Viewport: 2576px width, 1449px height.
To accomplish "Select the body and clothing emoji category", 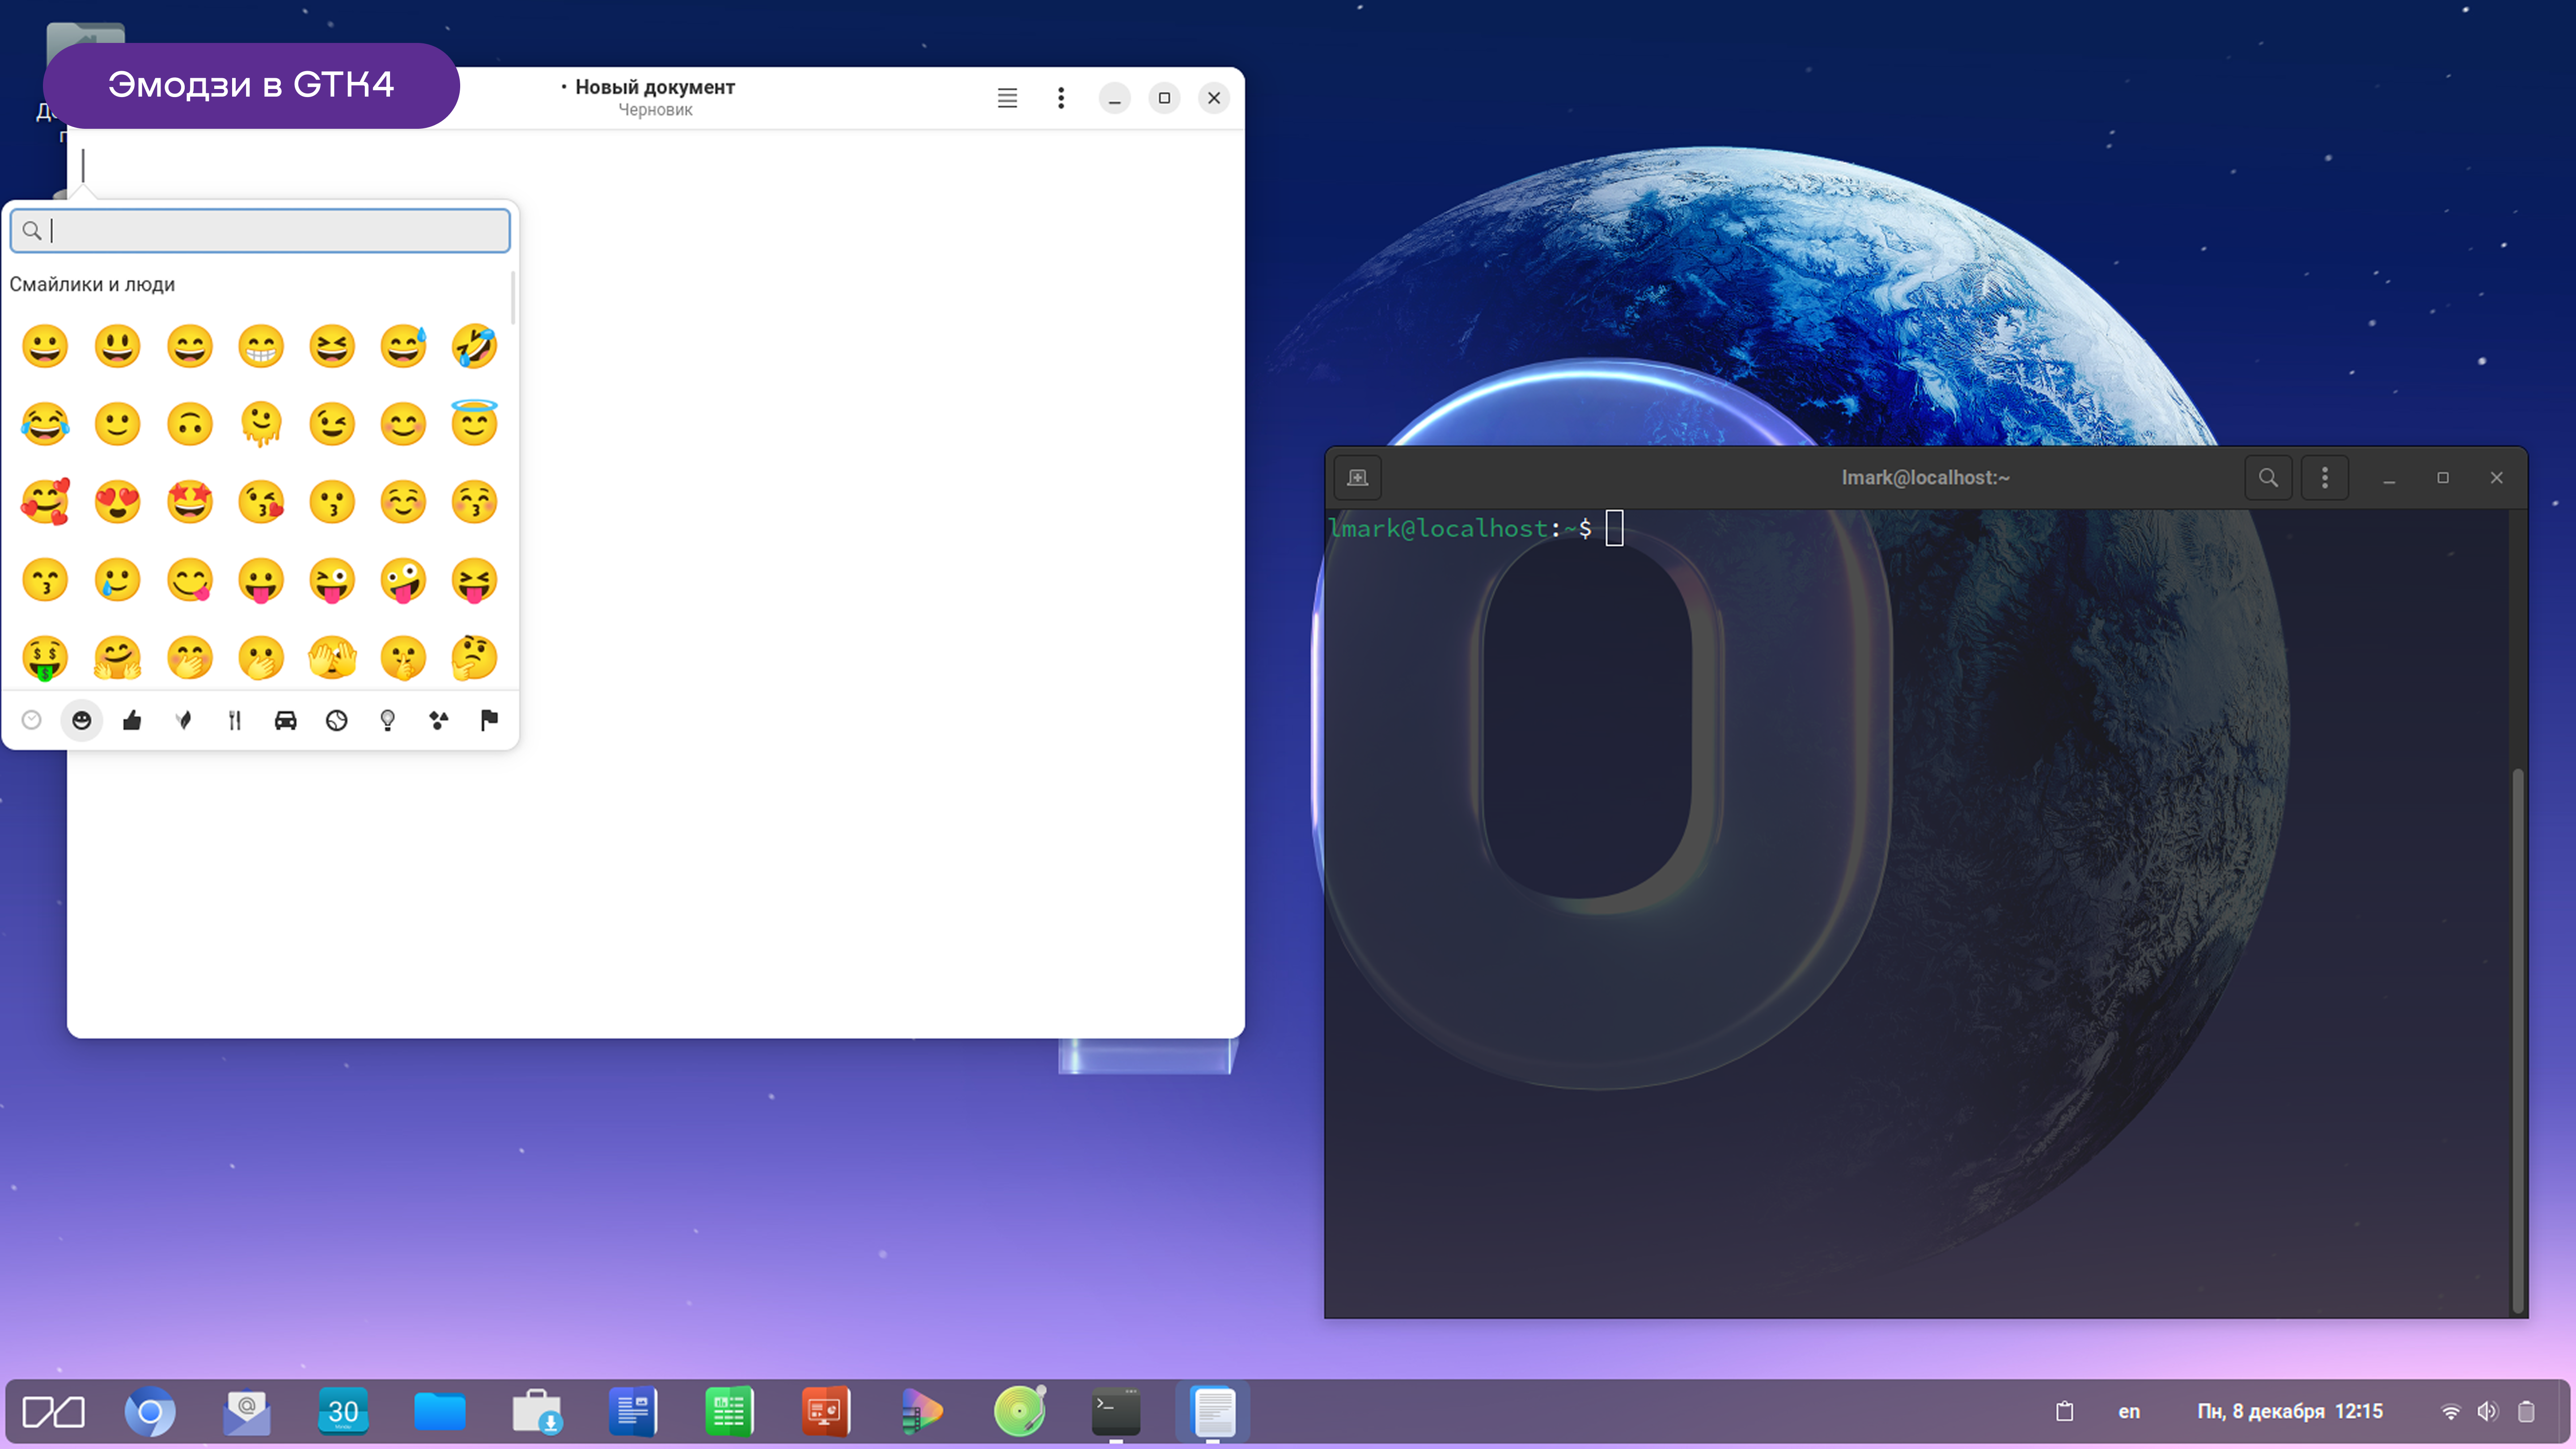I will coord(132,720).
